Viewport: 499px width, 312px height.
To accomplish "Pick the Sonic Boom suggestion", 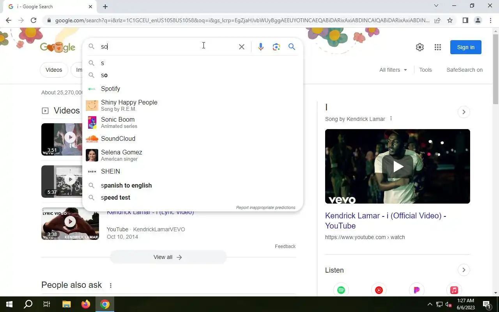I will click(x=193, y=122).
